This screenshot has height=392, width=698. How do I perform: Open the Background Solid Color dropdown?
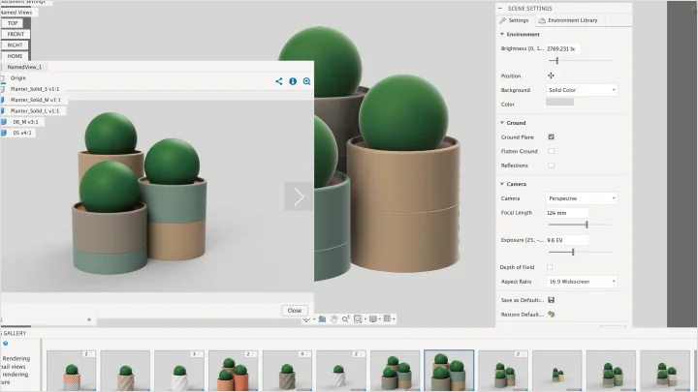582,90
